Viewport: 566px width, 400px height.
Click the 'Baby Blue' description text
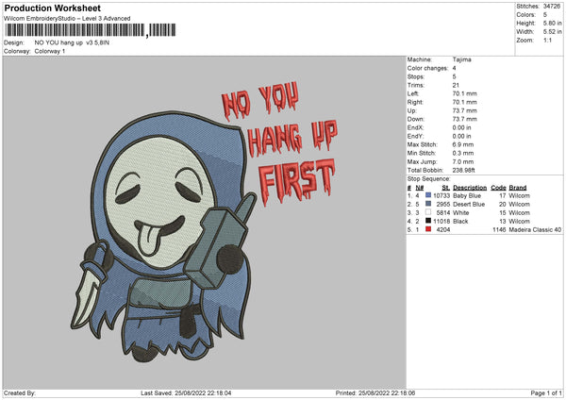click(x=467, y=195)
